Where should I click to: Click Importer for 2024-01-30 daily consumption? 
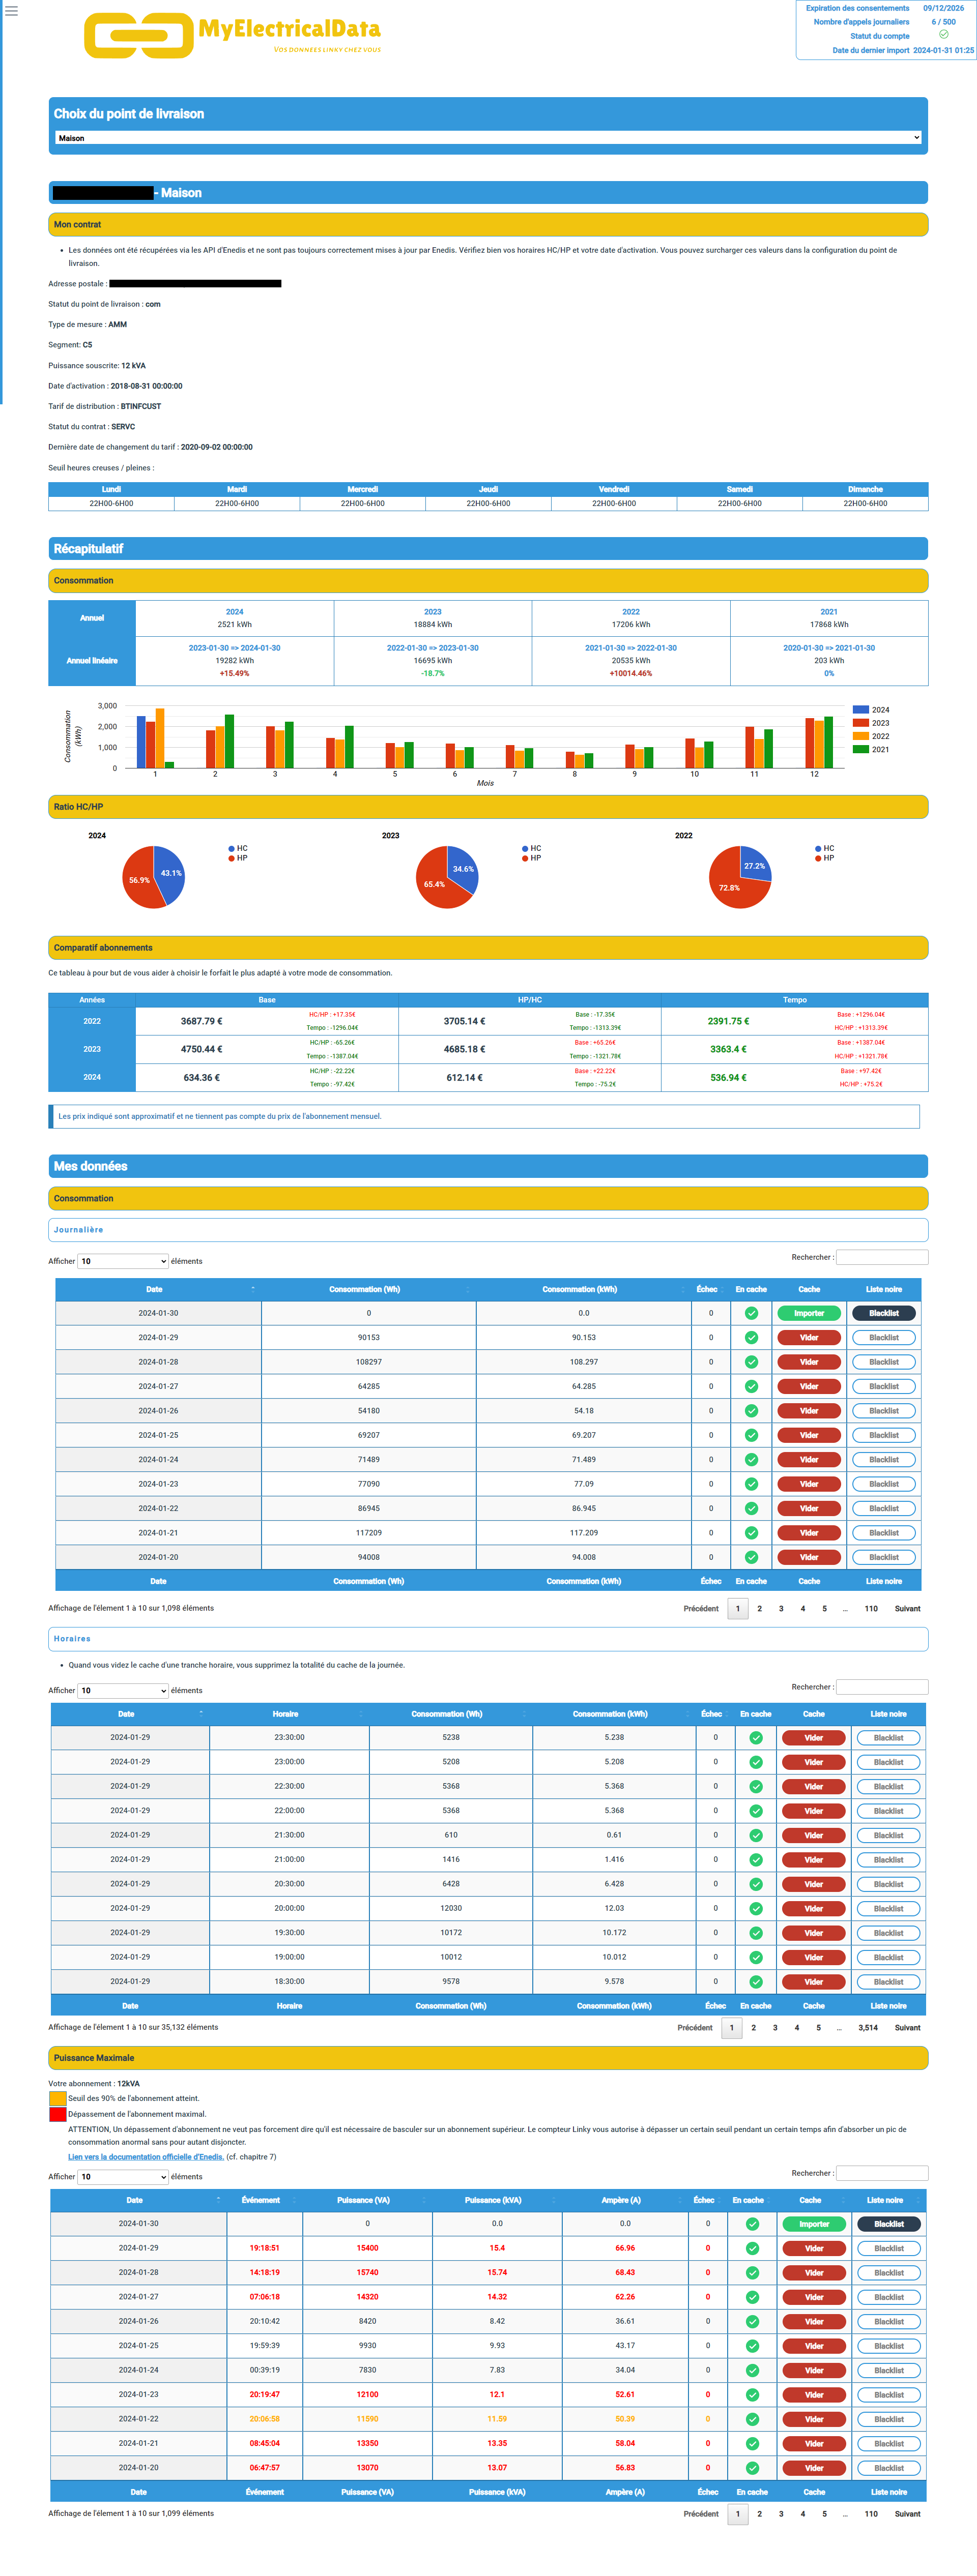[809, 1313]
